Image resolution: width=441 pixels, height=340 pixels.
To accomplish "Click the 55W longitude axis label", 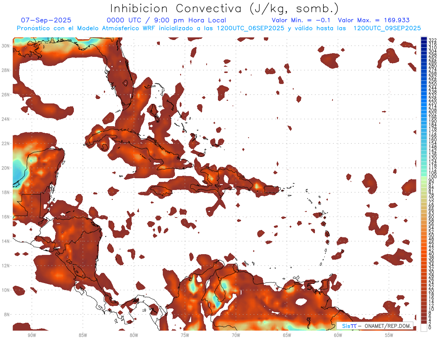I will click(389, 335).
